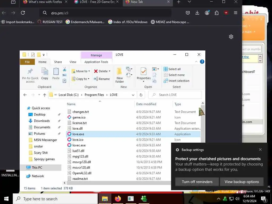Open Firefox account icon
272x204 pixels.
point(207,13)
